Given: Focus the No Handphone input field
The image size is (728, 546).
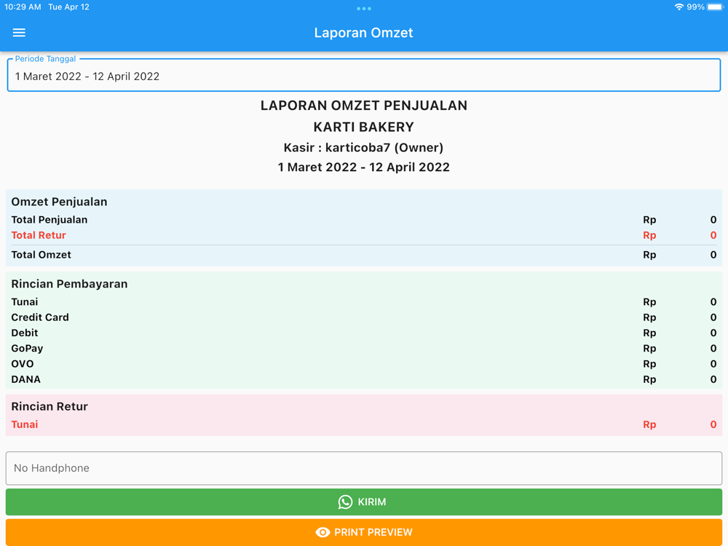Looking at the screenshot, I should click(364, 468).
